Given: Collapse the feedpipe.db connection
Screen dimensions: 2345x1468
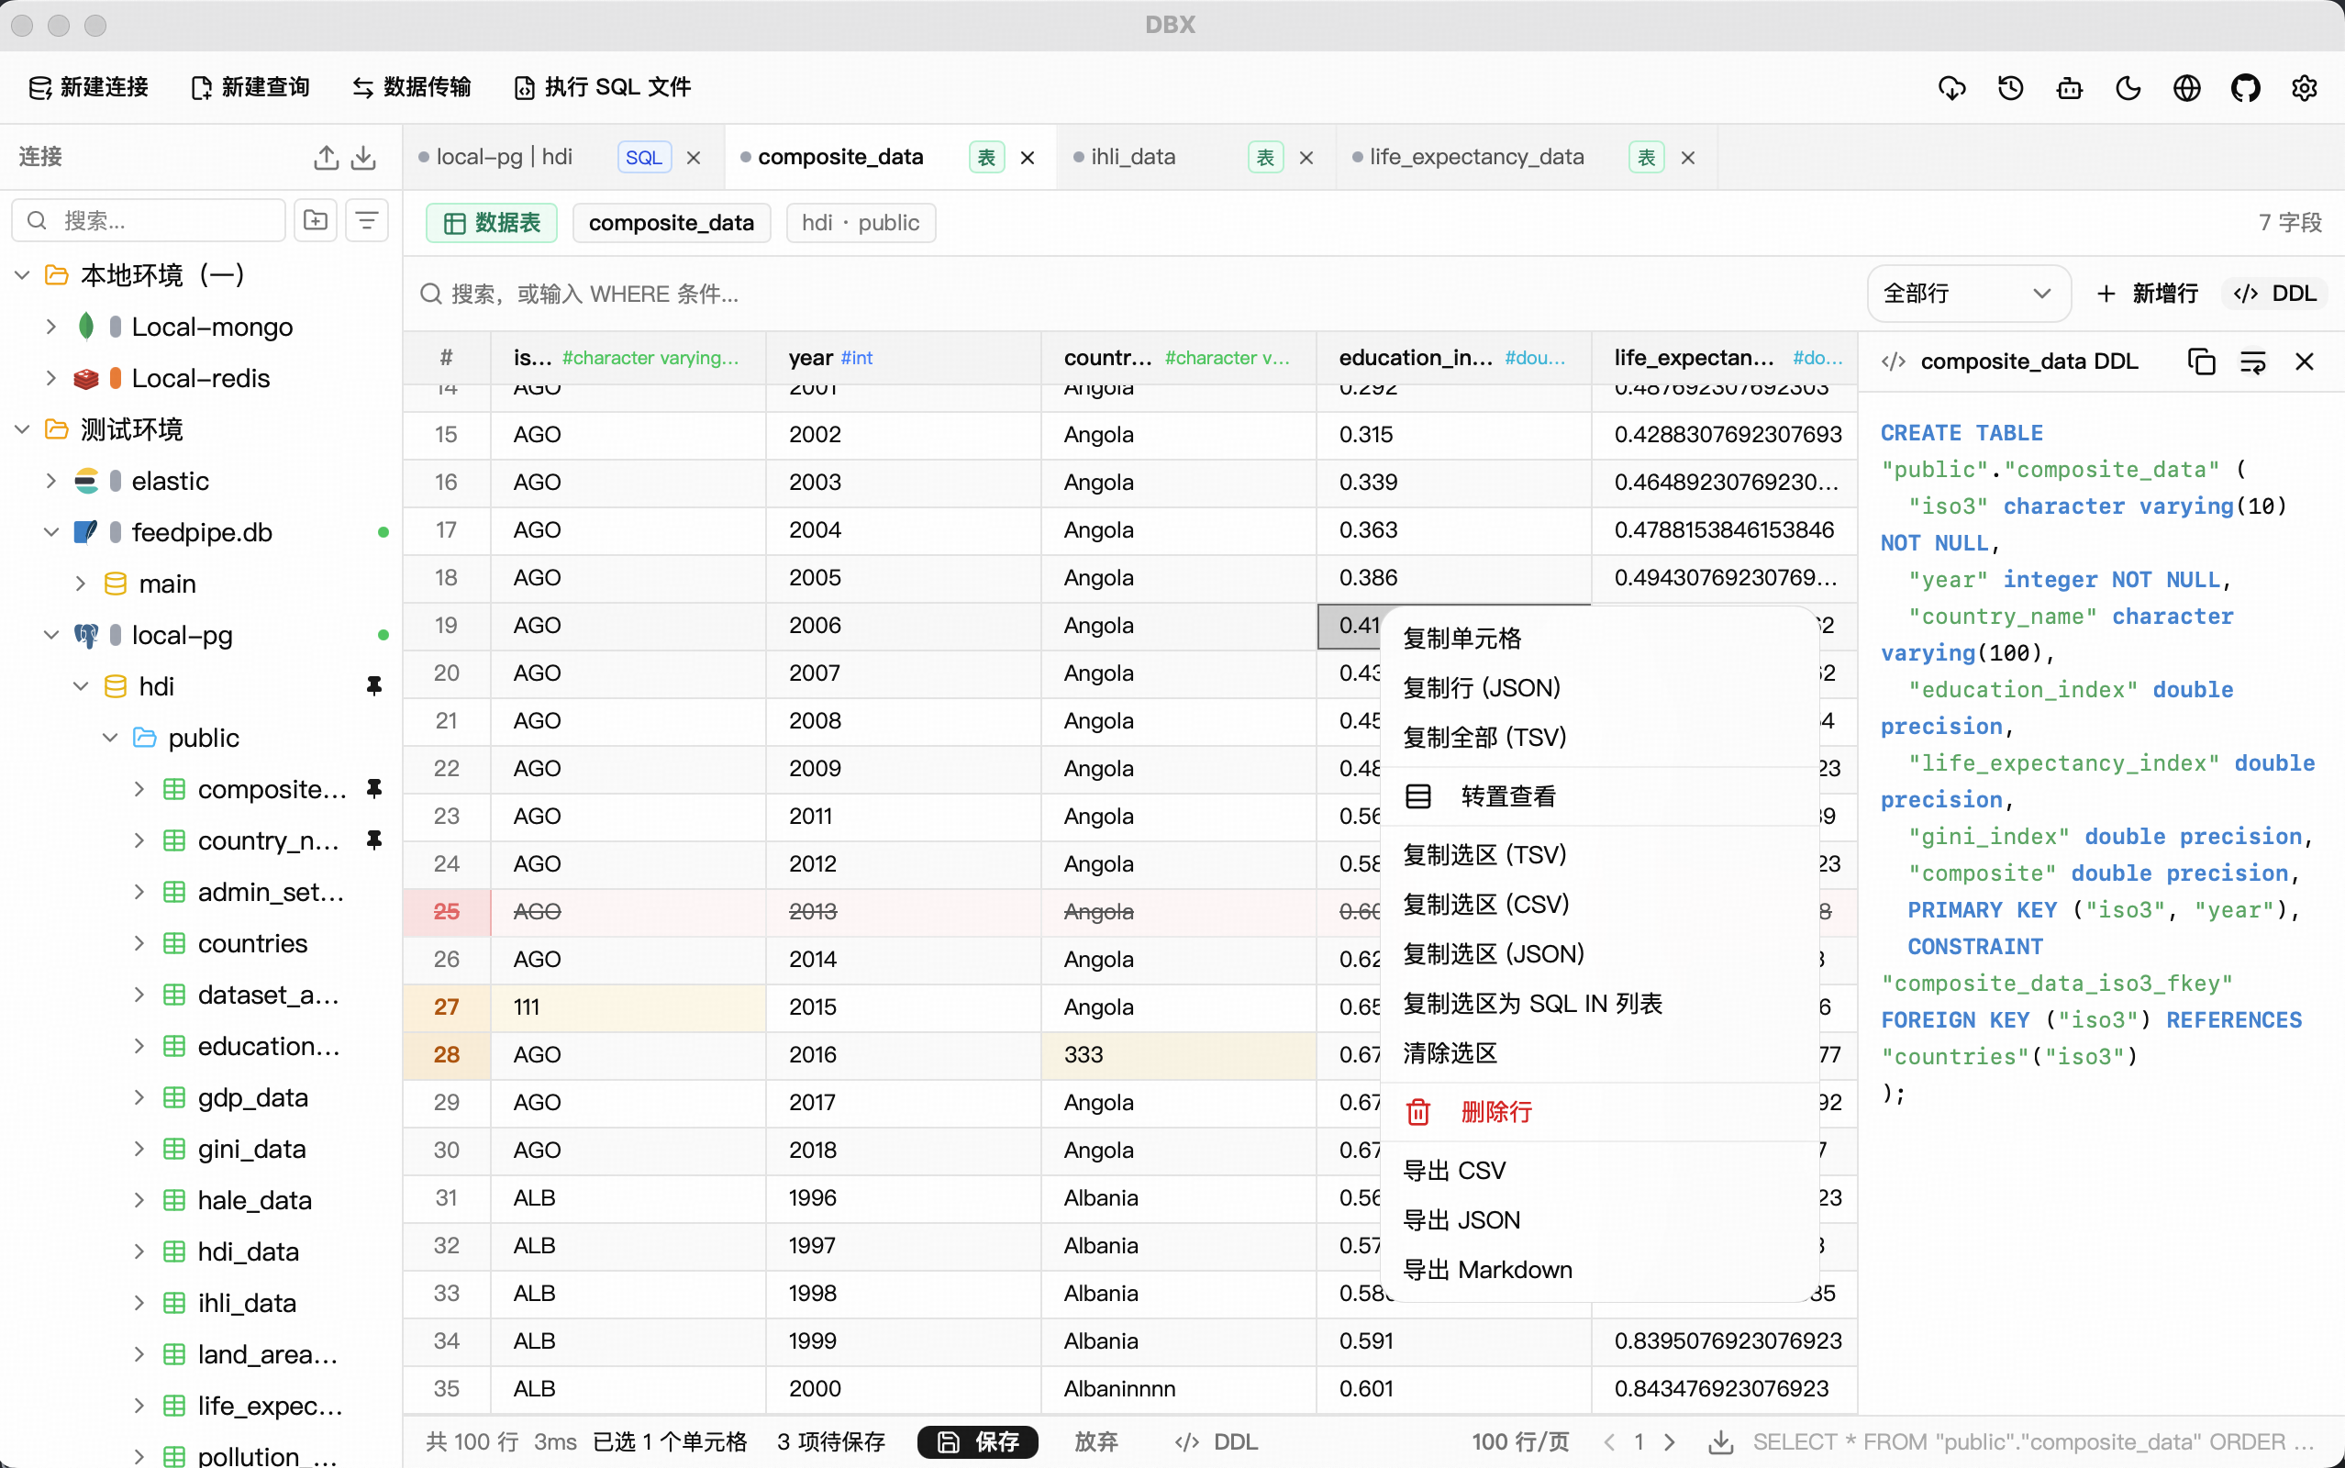Looking at the screenshot, I should coord(51,532).
